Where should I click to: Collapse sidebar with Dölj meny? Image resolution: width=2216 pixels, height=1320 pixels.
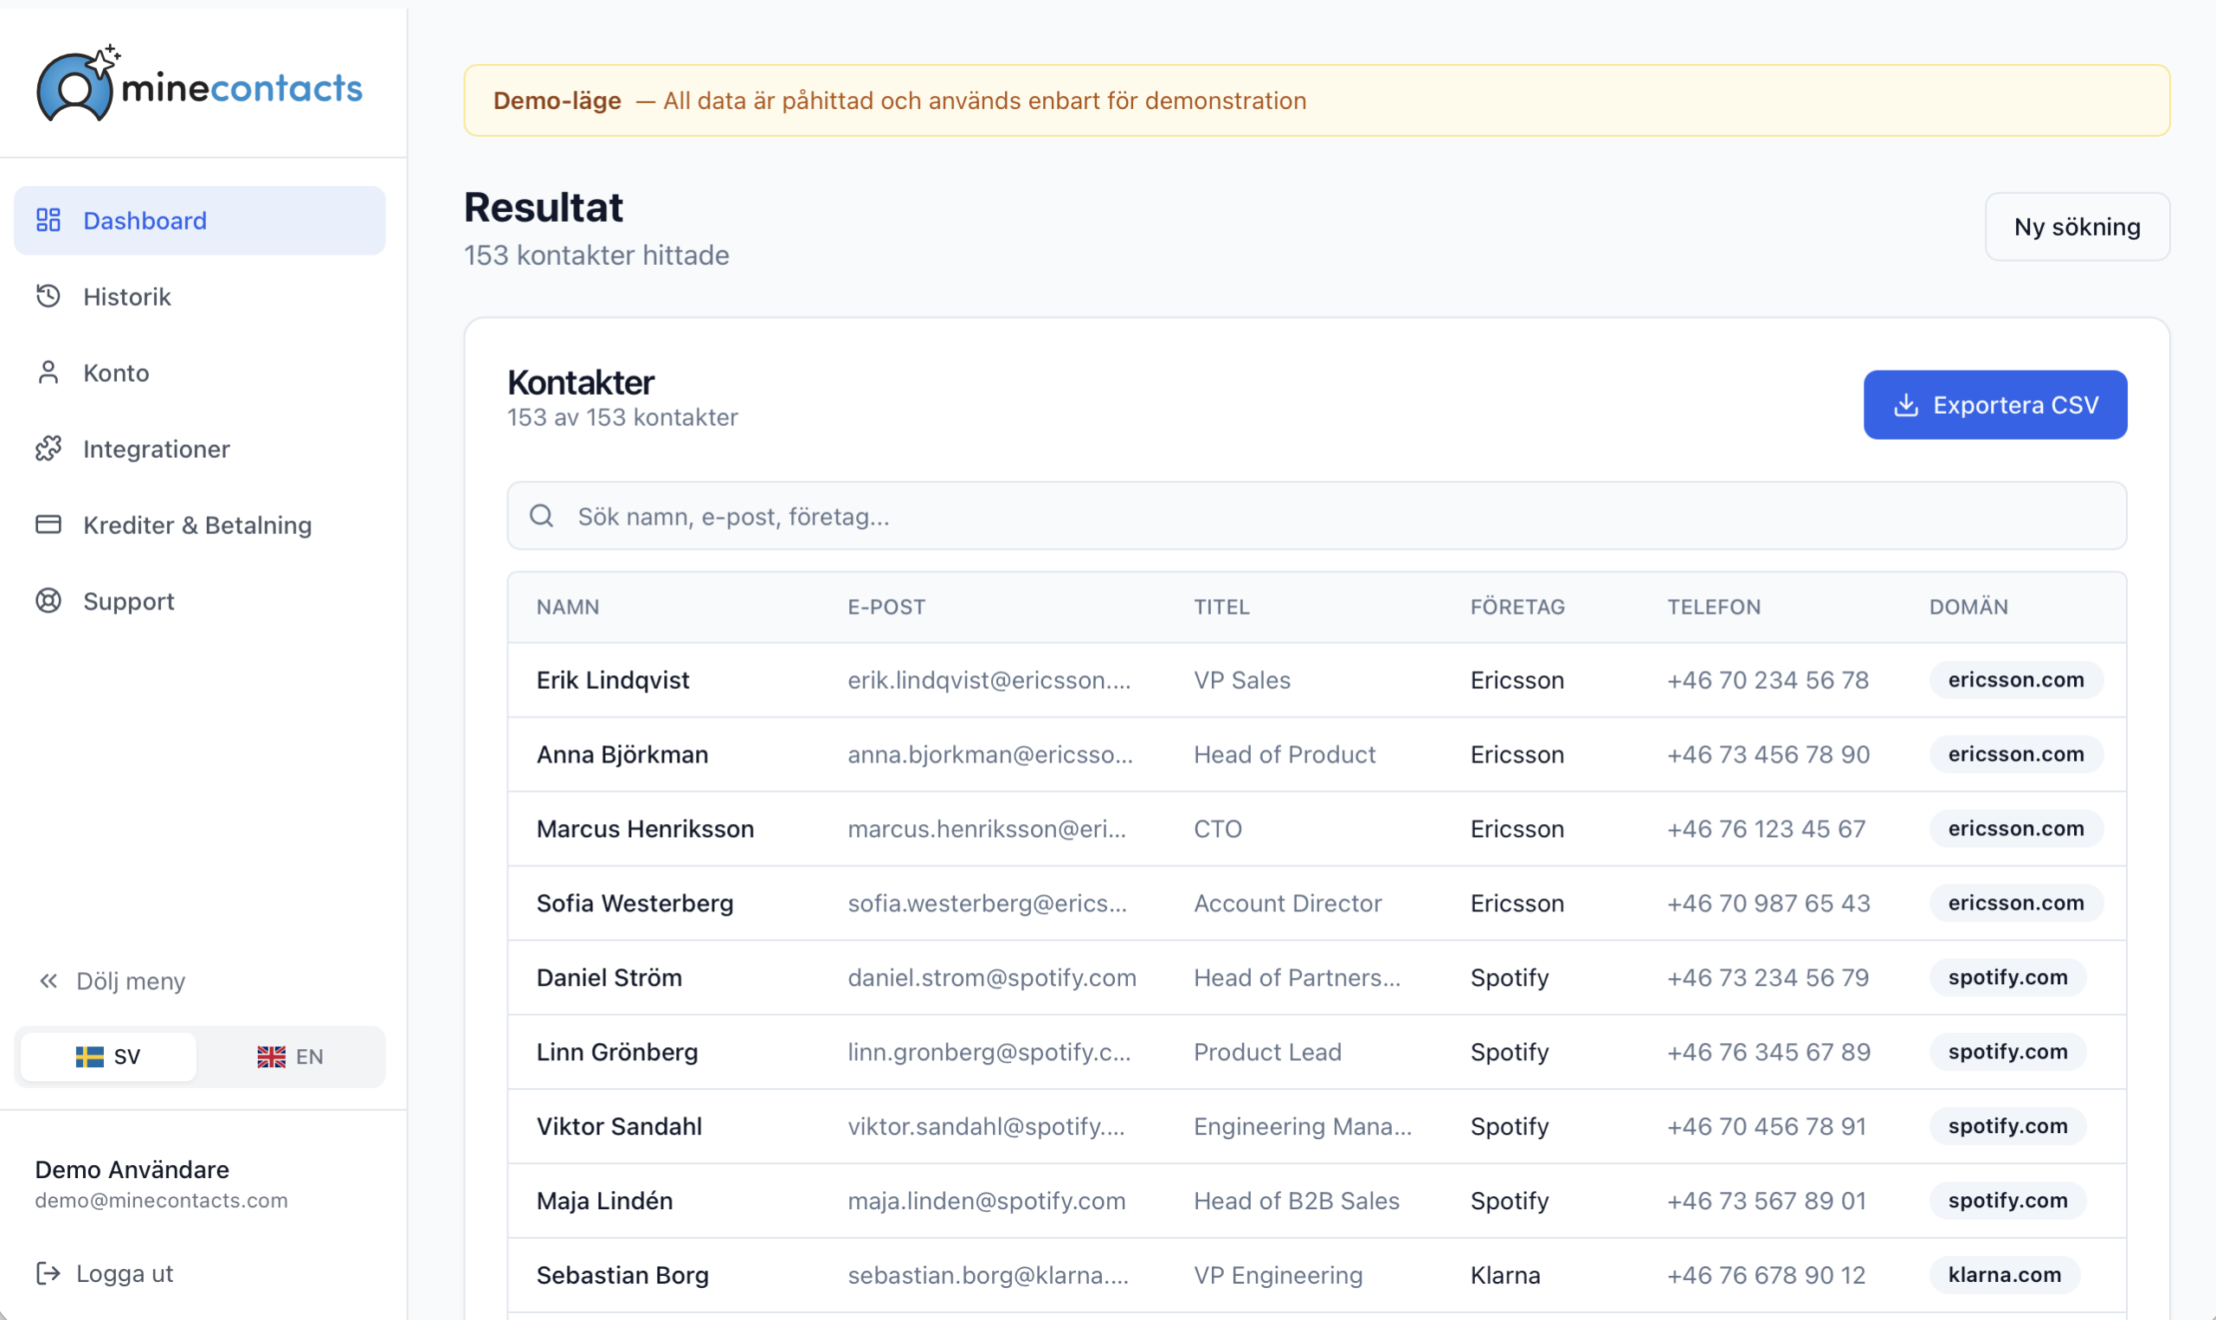click(x=112, y=981)
